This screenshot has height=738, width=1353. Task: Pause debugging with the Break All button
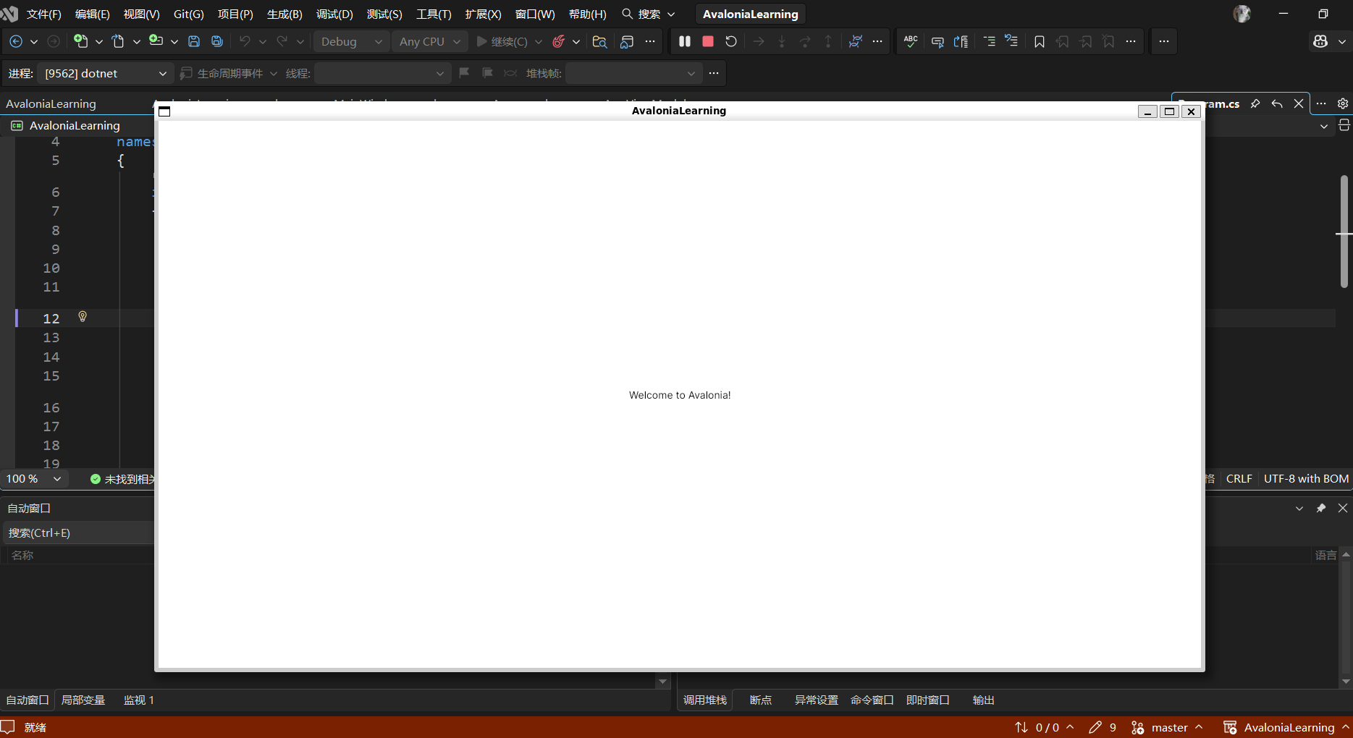pos(684,41)
